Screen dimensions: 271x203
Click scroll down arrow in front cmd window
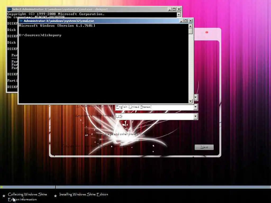[x=191, y=101]
